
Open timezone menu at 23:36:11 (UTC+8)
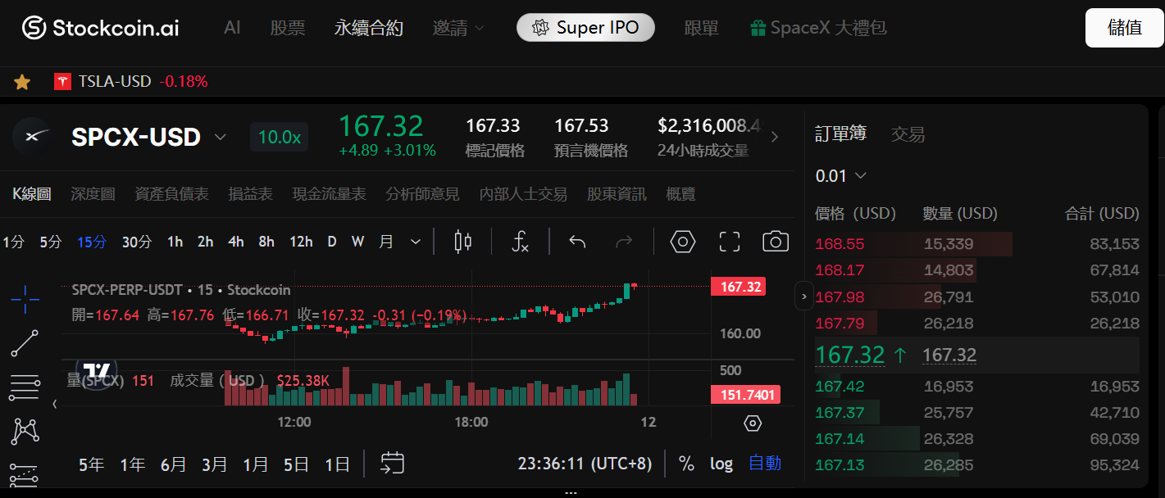tap(585, 464)
